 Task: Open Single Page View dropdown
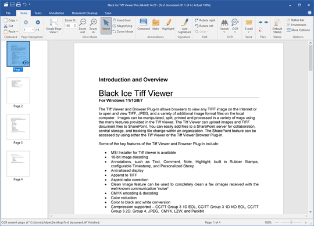[x=53, y=26]
